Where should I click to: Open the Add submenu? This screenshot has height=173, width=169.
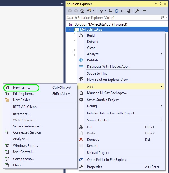[121, 87]
